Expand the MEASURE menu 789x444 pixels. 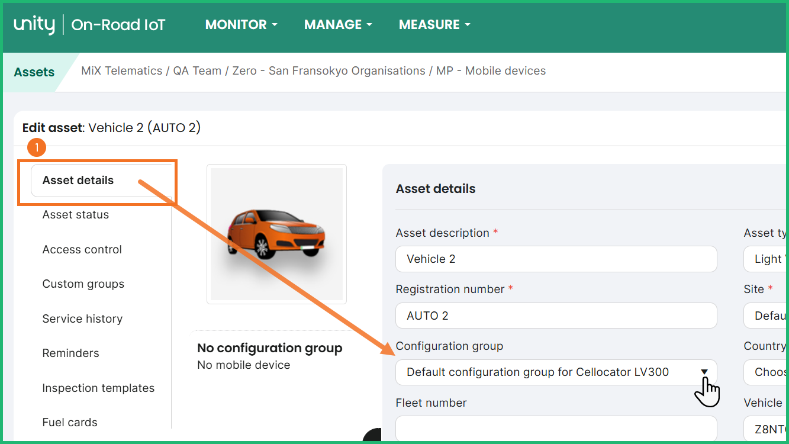[434, 25]
